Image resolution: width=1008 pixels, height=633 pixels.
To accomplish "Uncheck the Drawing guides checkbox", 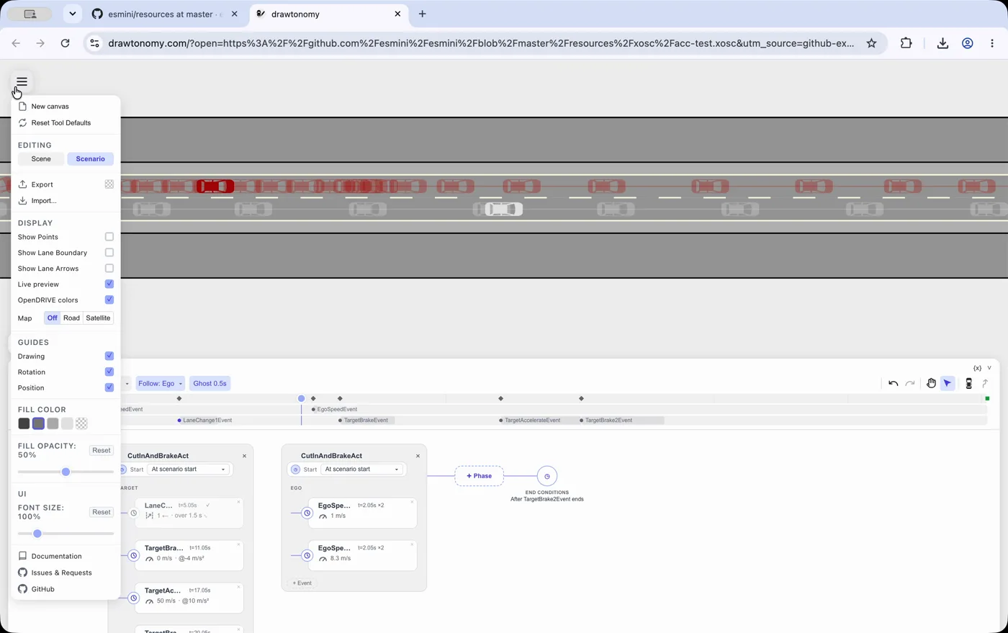I will coord(109,356).
